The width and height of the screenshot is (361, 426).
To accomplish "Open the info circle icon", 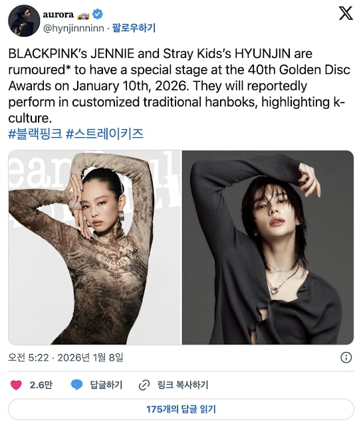I will 346,357.
